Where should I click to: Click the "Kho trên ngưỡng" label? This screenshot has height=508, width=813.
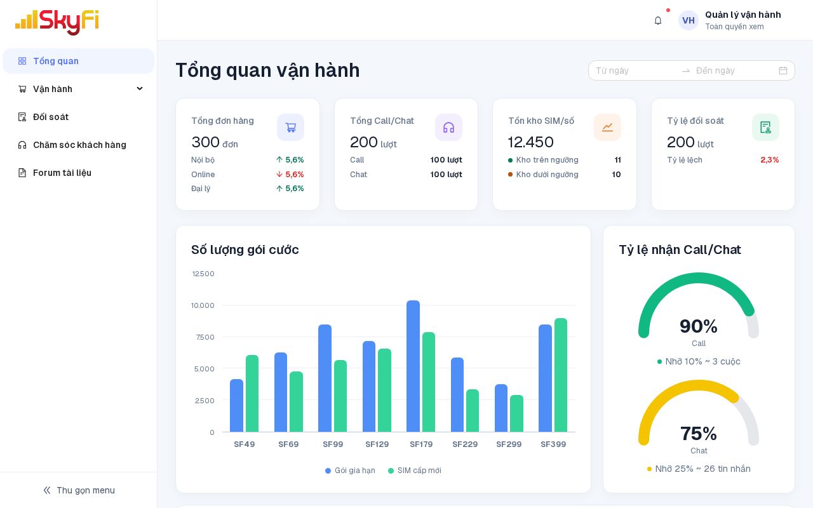[x=548, y=160]
